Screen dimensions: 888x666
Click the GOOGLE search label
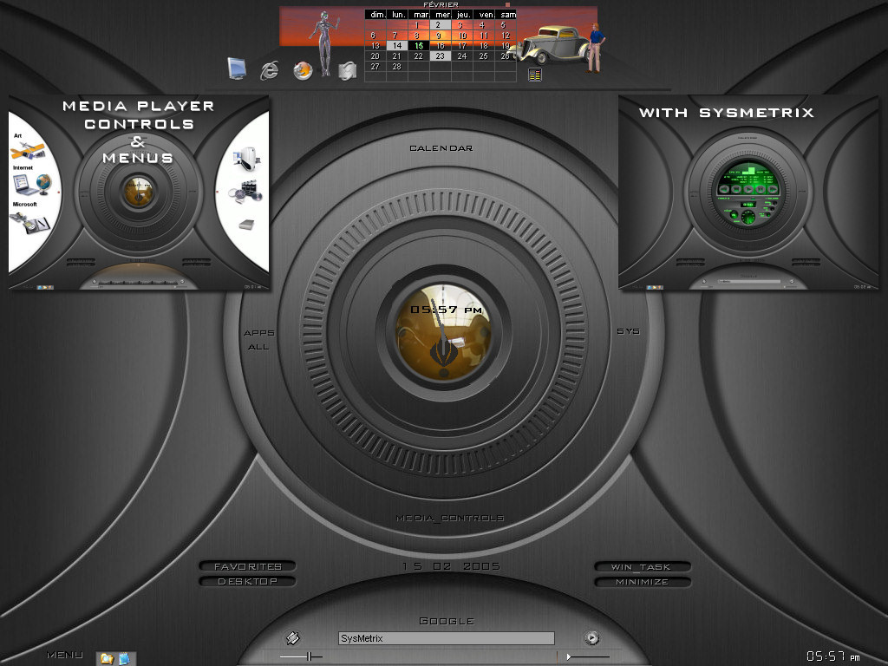[447, 621]
